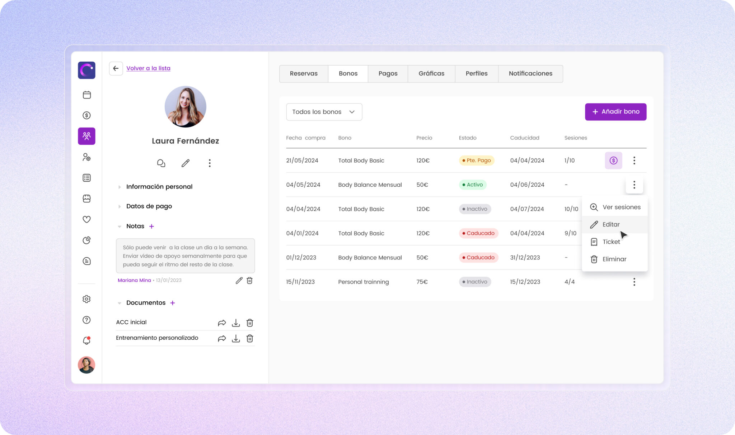Open the logged-in user avatar
Image resolution: width=735 pixels, height=435 pixels.
(86, 365)
